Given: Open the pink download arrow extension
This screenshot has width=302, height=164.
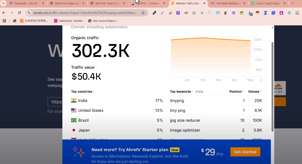Looking at the screenshot, I should [x=281, y=13].
